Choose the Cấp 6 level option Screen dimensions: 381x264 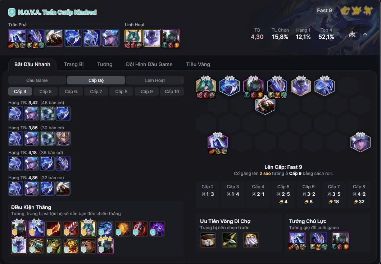click(71, 92)
